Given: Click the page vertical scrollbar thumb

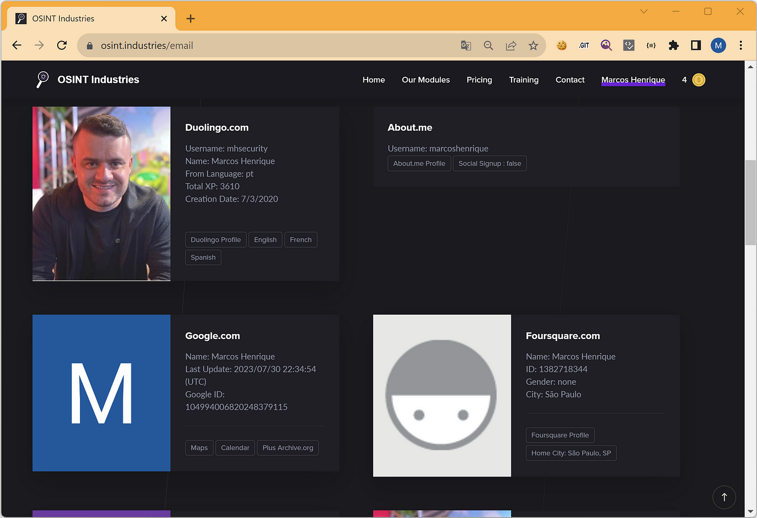Looking at the screenshot, I should pyautogui.click(x=751, y=203).
